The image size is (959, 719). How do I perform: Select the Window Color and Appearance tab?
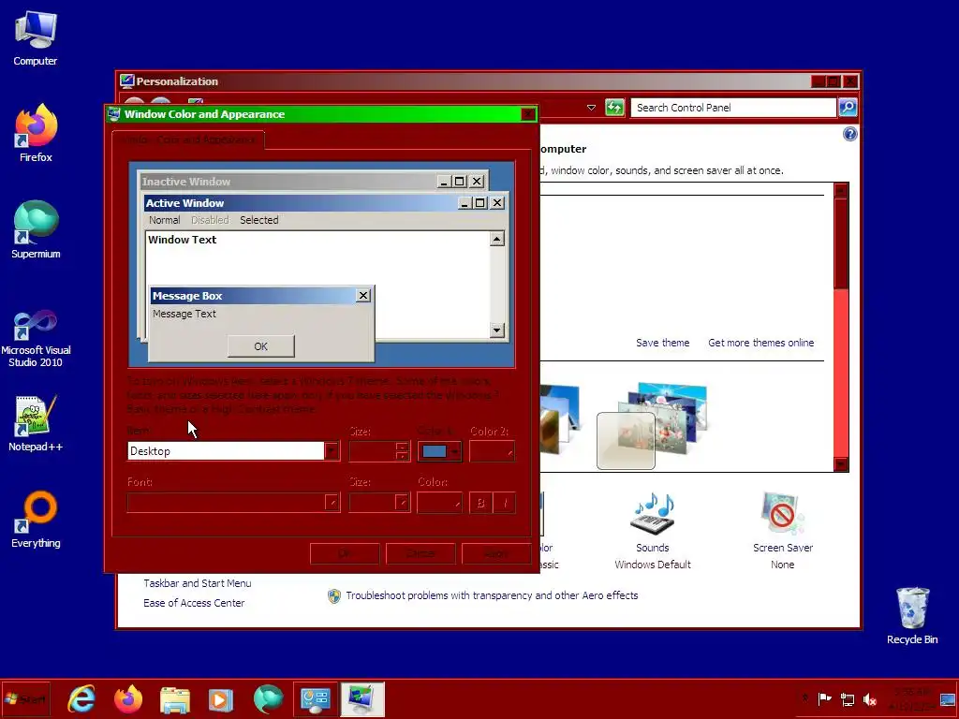(x=188, y=139)
